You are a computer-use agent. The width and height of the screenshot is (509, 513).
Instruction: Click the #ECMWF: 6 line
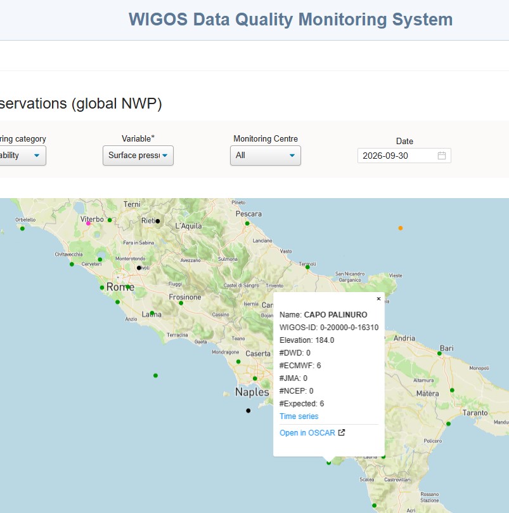click(300, 366)
